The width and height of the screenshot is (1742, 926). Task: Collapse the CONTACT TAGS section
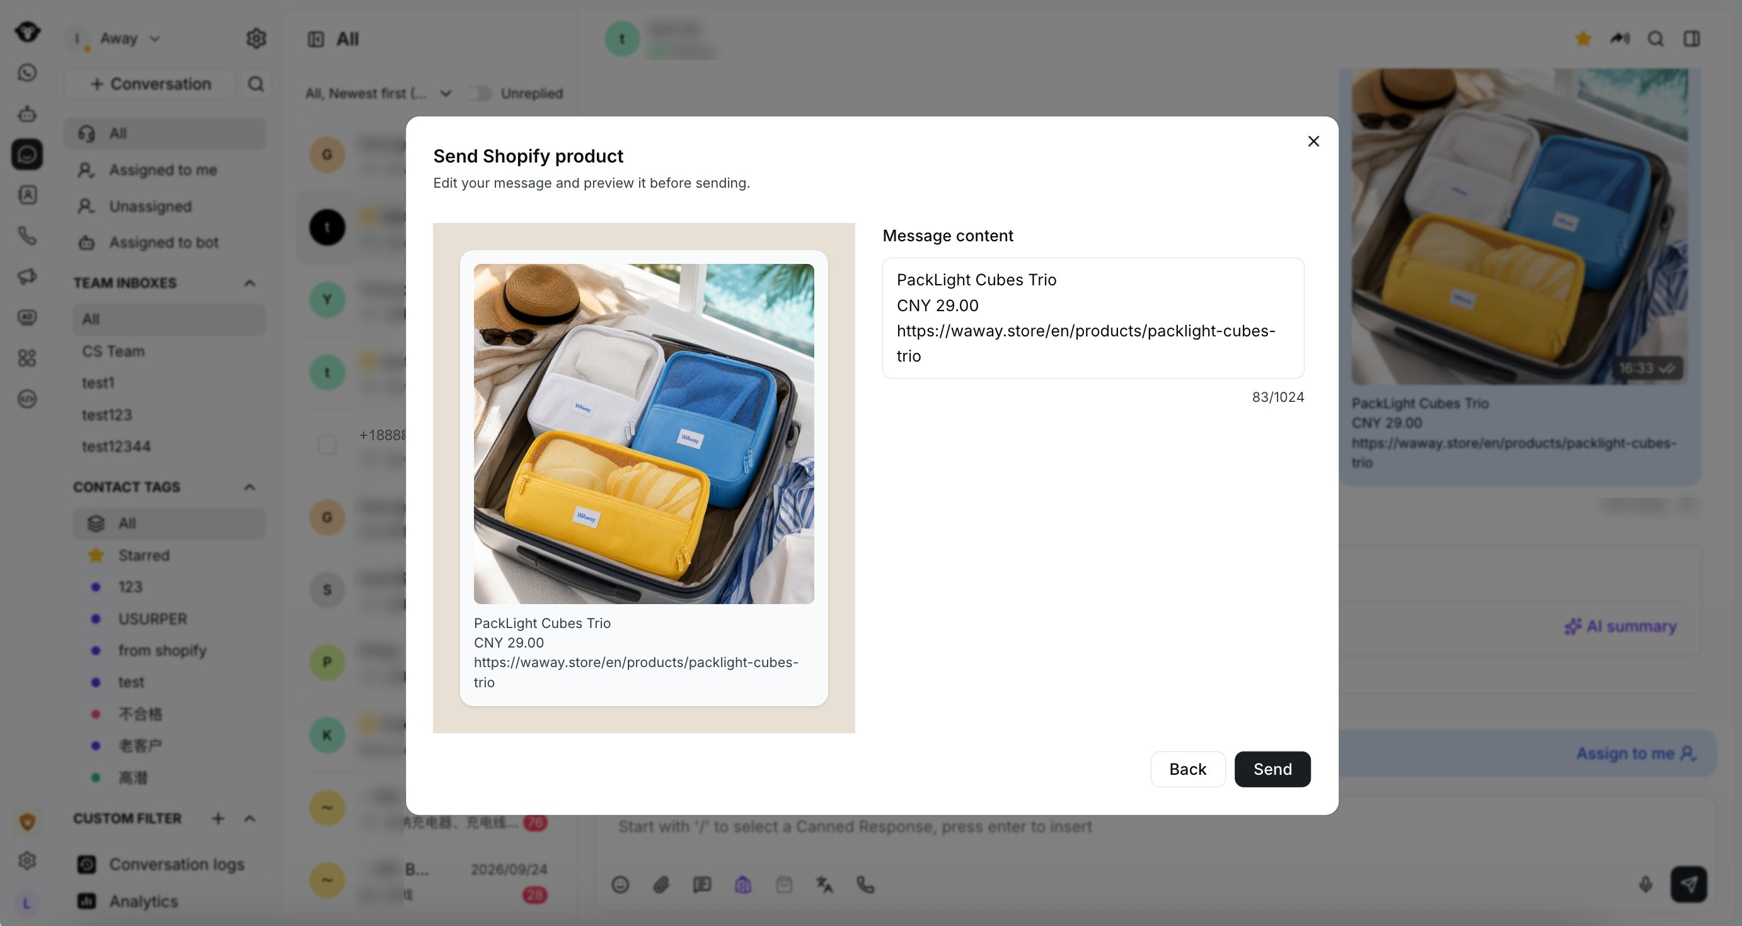pos(250,488)
